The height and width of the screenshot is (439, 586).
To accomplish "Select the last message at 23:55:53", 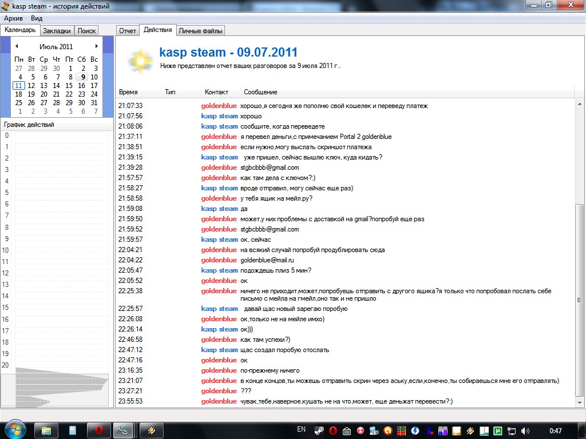I will 346,401.
